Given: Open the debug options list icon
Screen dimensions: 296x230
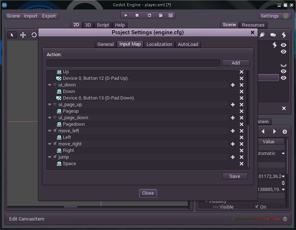Looking at the screenshot, I should tap(171, 15).
